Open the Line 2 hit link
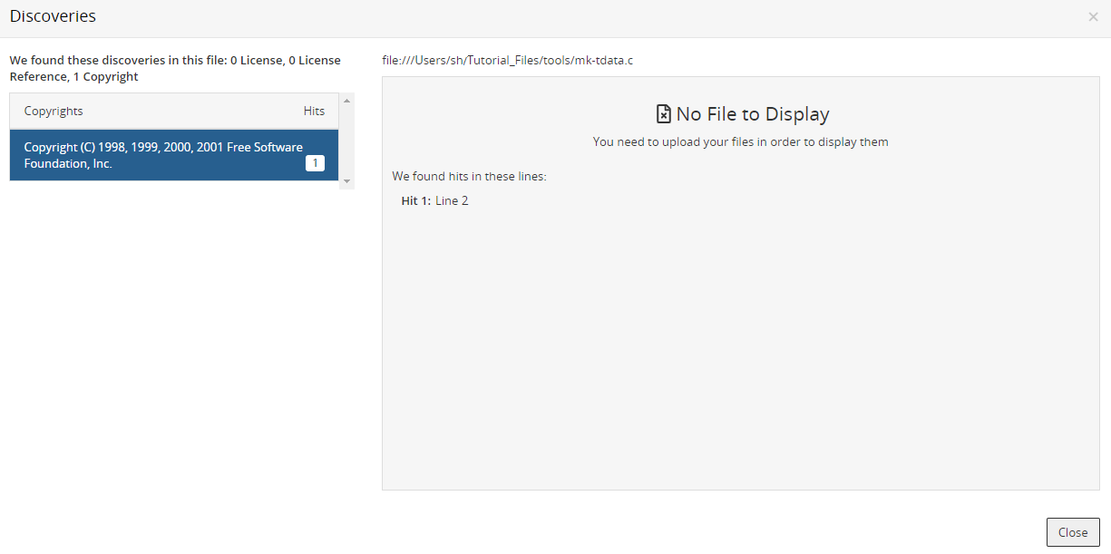 (x=452, y=199)
